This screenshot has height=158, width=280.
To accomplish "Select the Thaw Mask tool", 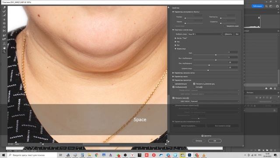I will [x=4, y=39].
